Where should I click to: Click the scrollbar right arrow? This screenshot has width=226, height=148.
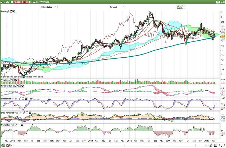tap(207, 146)
